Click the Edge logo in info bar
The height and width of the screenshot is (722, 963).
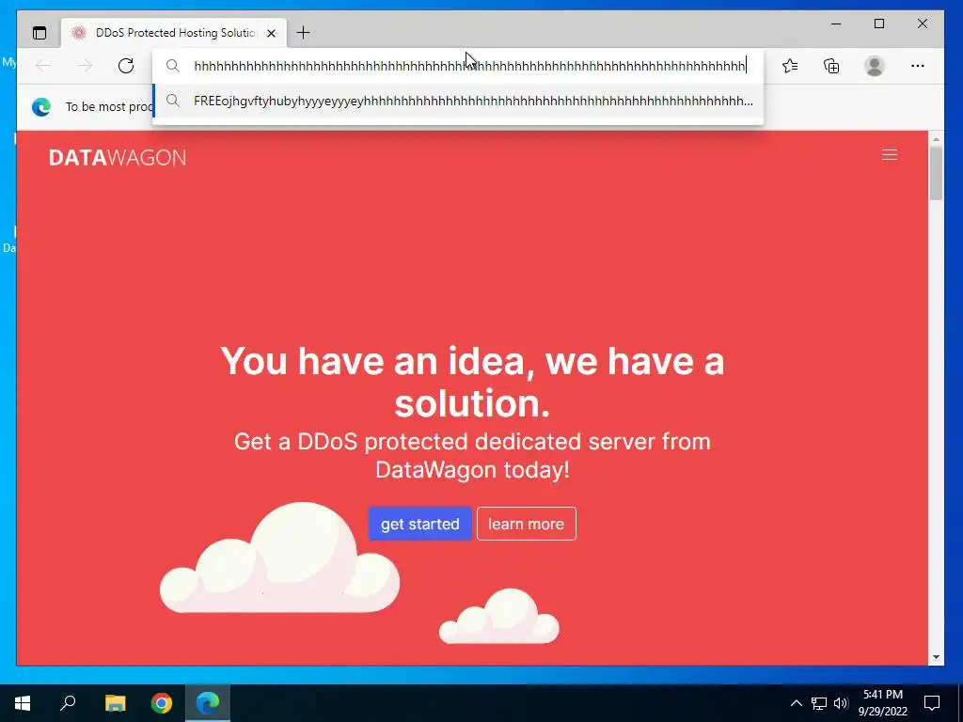(41, 107)
